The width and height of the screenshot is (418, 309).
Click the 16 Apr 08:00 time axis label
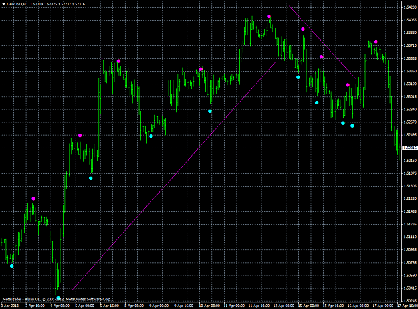[358, 306]
